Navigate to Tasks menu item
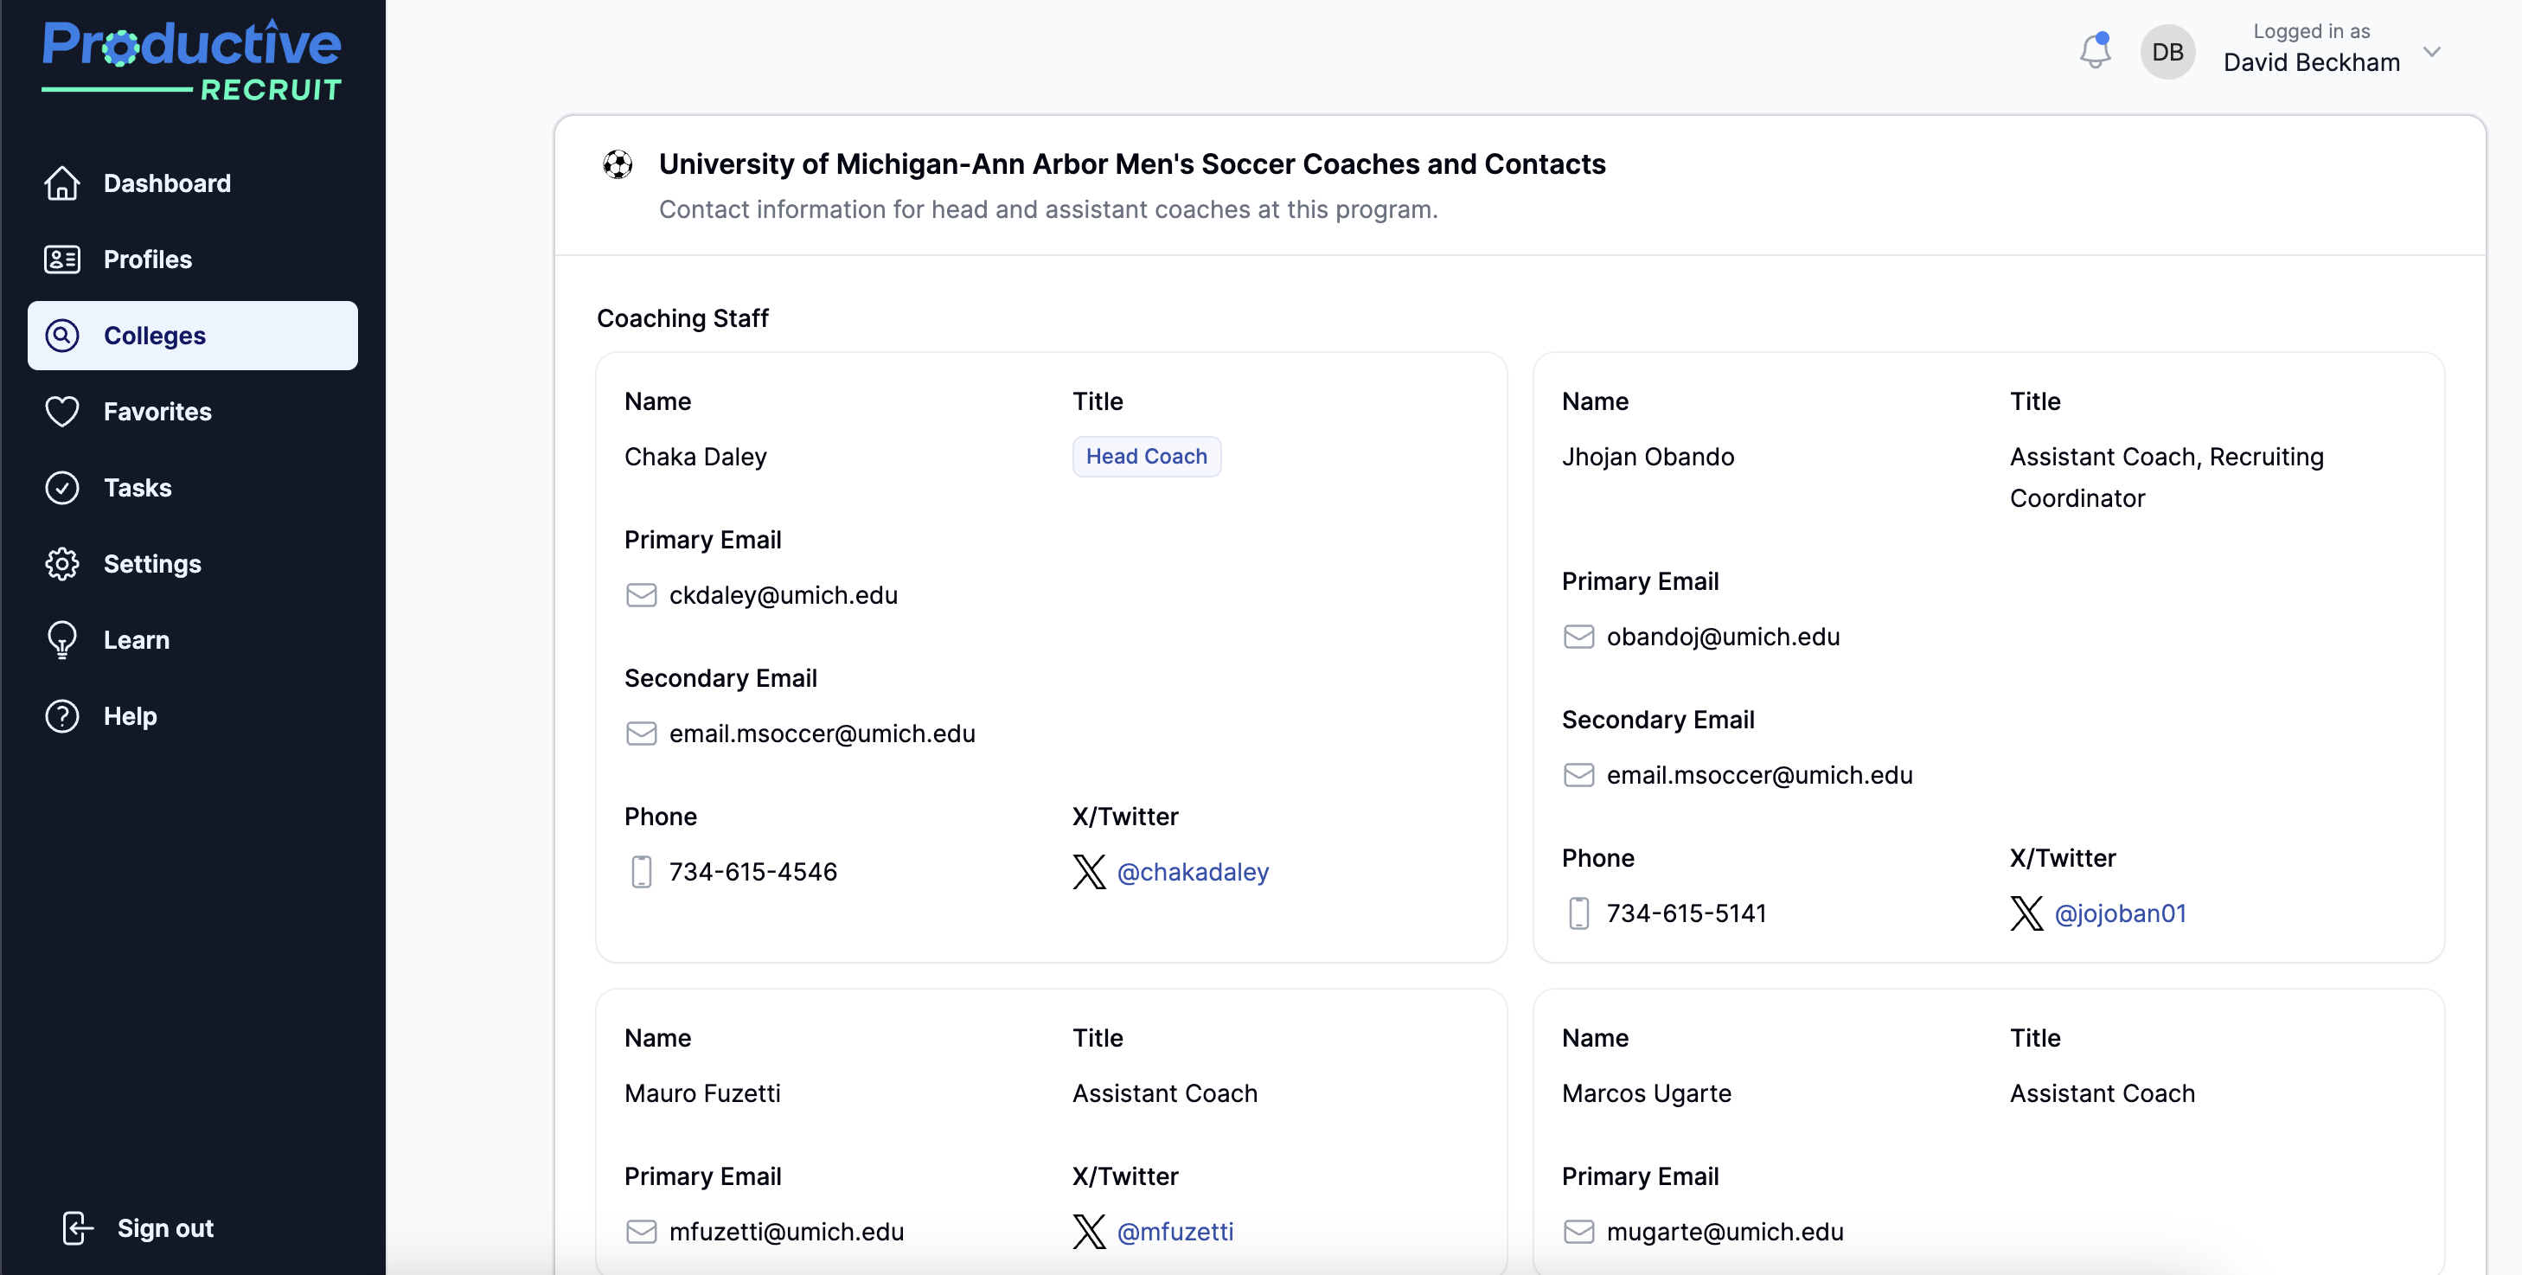The height and width of the screenshot is (1275, 2522). 193,488
